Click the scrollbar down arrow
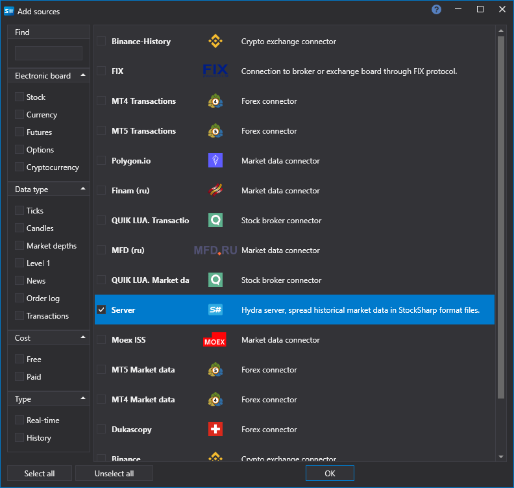 (500, 457)
